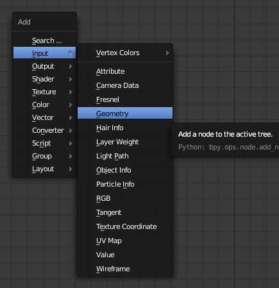The width and height of the screenshot is (279, 288).
Task: Add a Hair Info node
Action: (x=125, y=128)
